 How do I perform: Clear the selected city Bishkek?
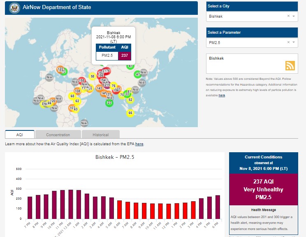[288, 16]
